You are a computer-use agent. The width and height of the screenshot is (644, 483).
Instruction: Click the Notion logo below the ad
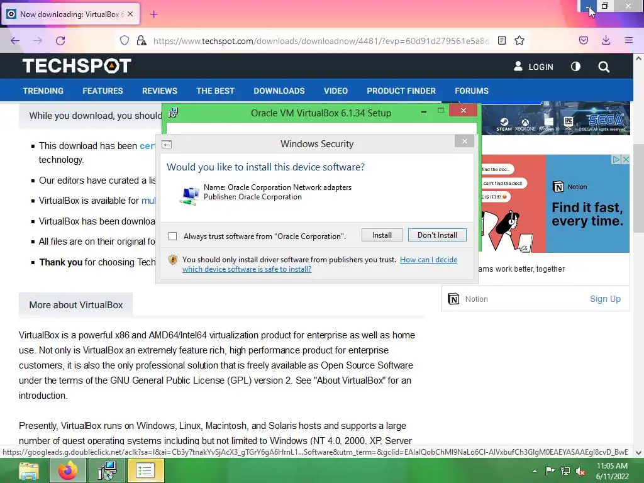(453, 299)
